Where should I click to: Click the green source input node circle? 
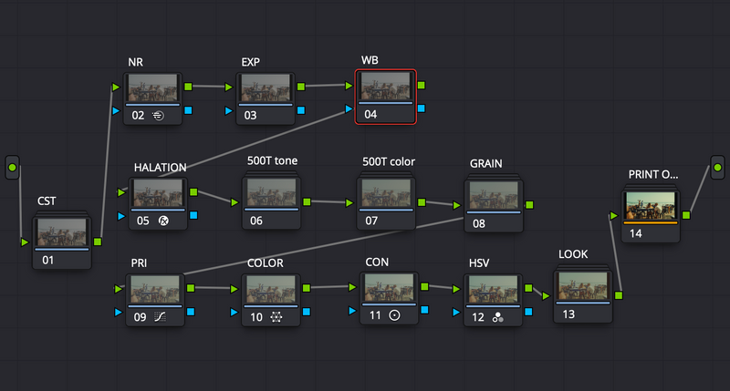[x=13, y=168]
